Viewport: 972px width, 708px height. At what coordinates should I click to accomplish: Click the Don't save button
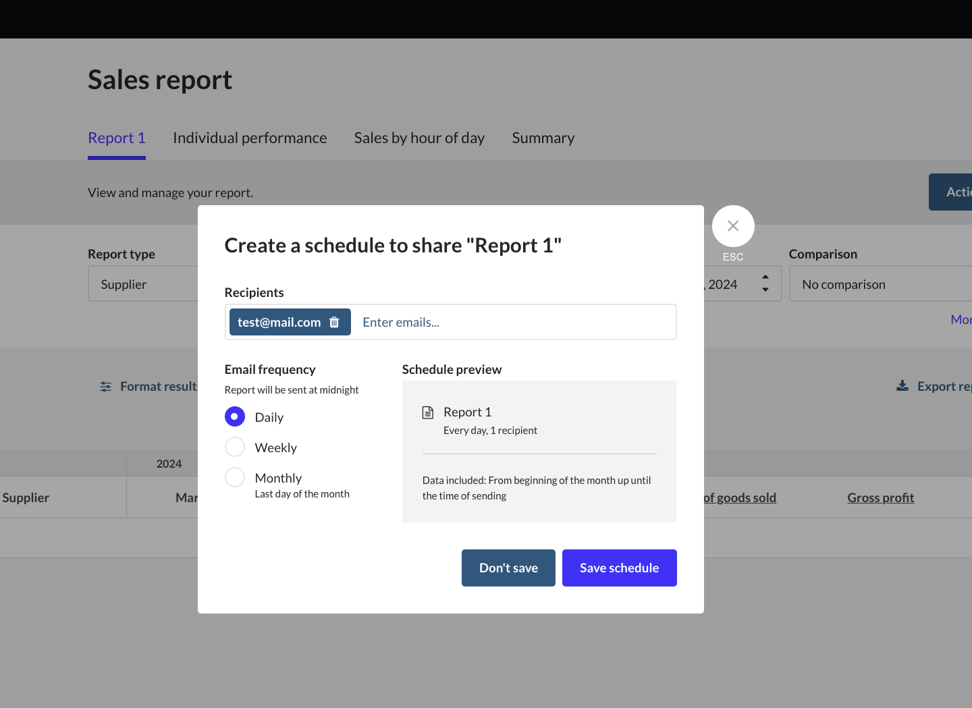click(508, 568)
